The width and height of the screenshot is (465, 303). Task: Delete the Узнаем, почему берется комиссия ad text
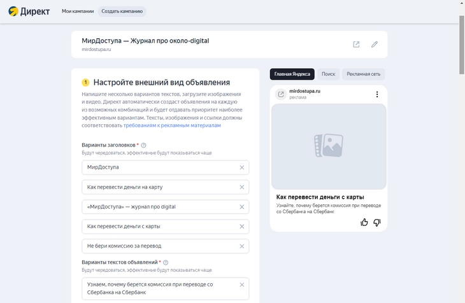point(241,285)
